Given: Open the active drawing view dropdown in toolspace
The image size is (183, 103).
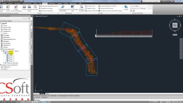Looking at the screenshot, I should [15, 21].
